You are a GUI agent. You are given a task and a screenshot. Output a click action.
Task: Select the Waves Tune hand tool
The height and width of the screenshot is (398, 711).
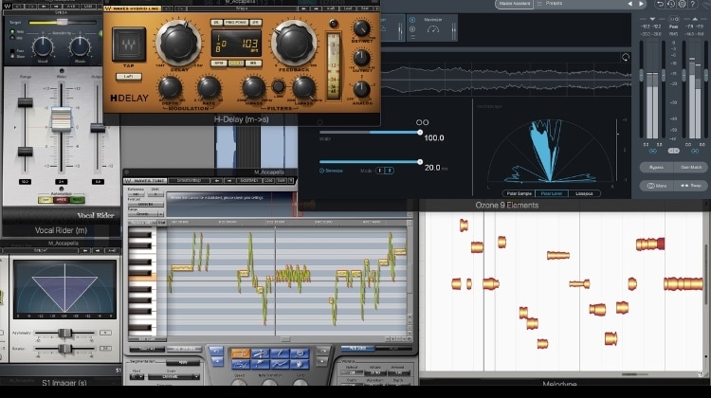300,364
